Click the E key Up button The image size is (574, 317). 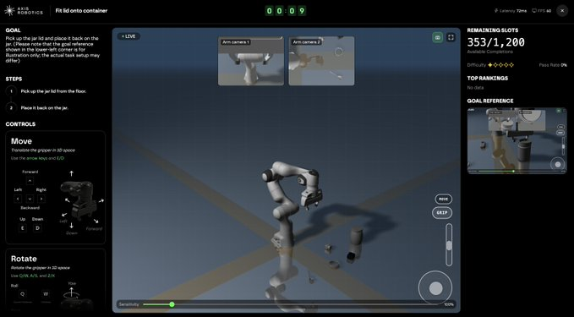tap(23, 228)
